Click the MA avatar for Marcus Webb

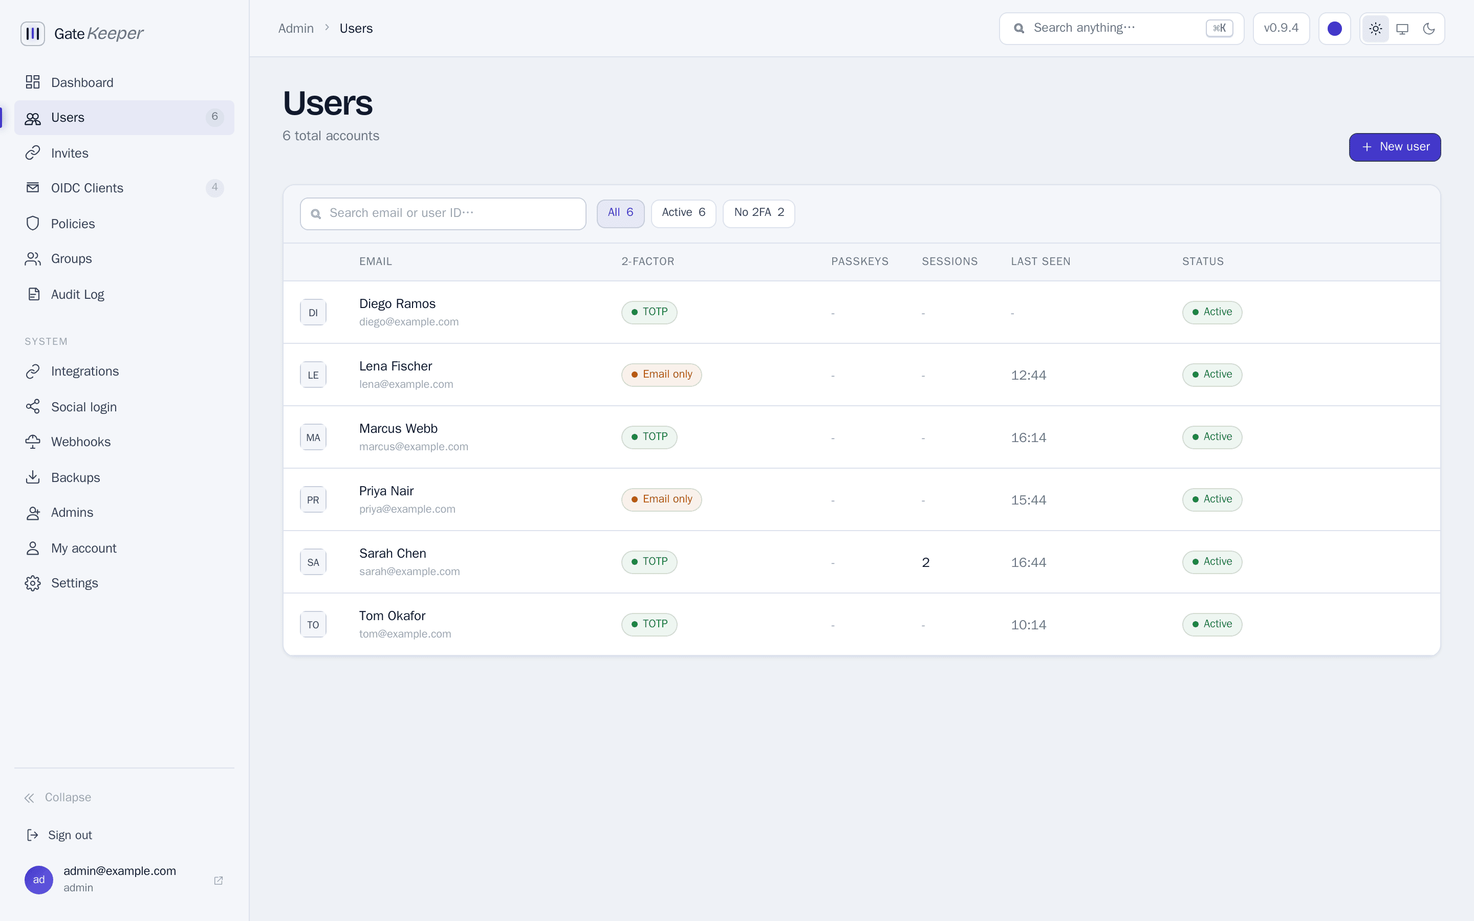click(313, 437)
